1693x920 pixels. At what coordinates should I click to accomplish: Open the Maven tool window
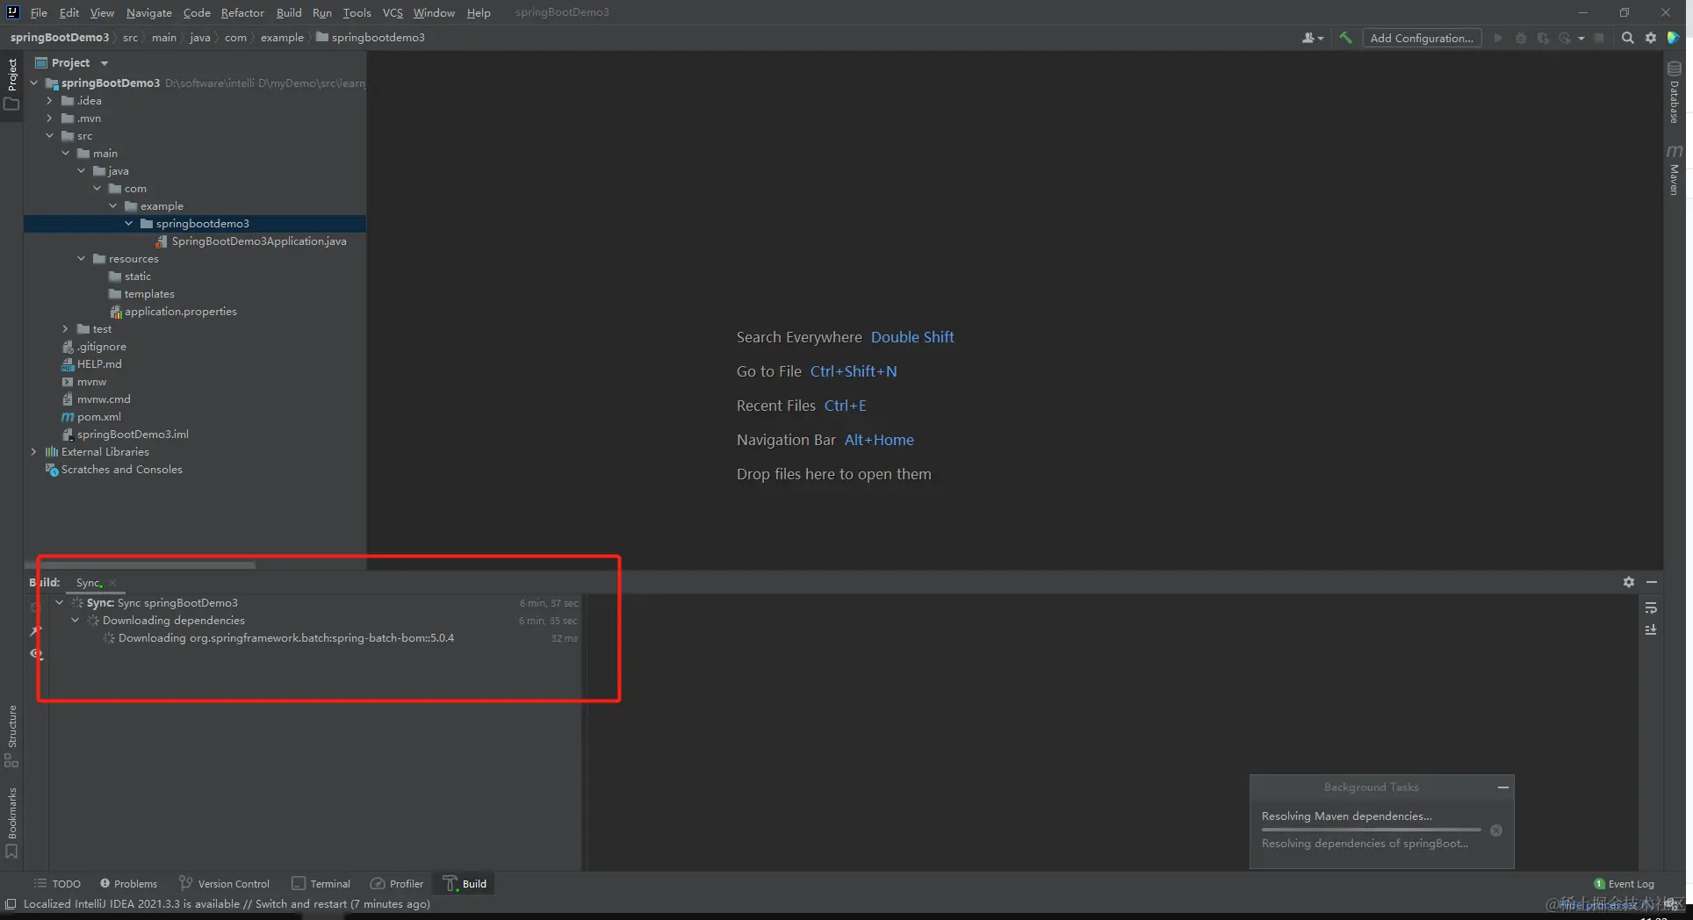coord(1675,169)
